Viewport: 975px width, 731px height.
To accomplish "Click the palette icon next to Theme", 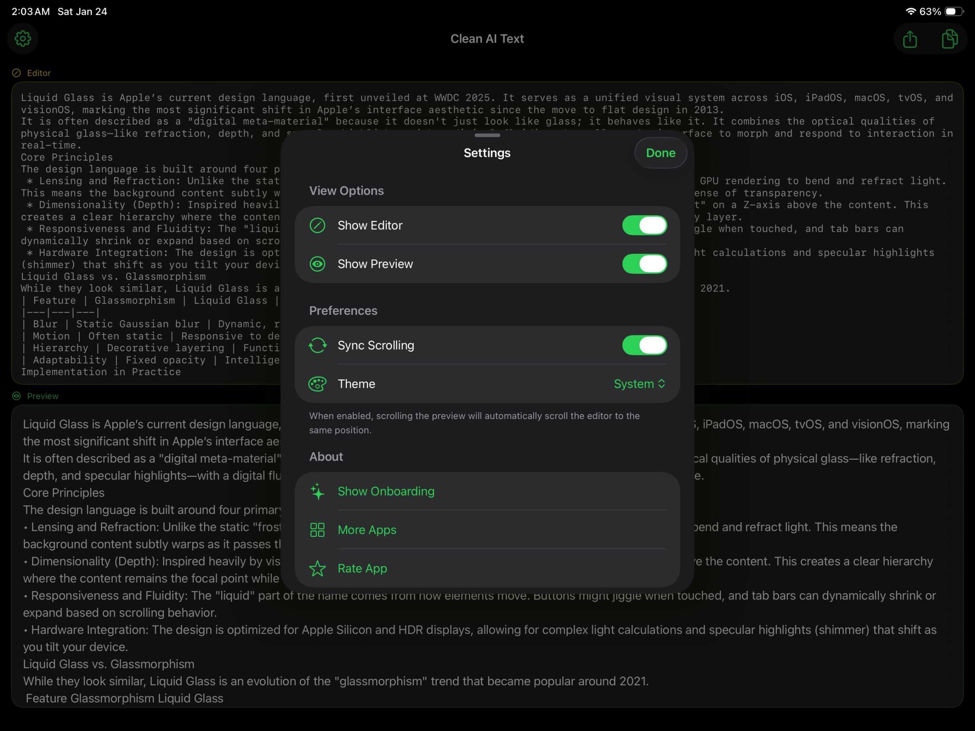I will pyautogui.click(x=317, y=384).
